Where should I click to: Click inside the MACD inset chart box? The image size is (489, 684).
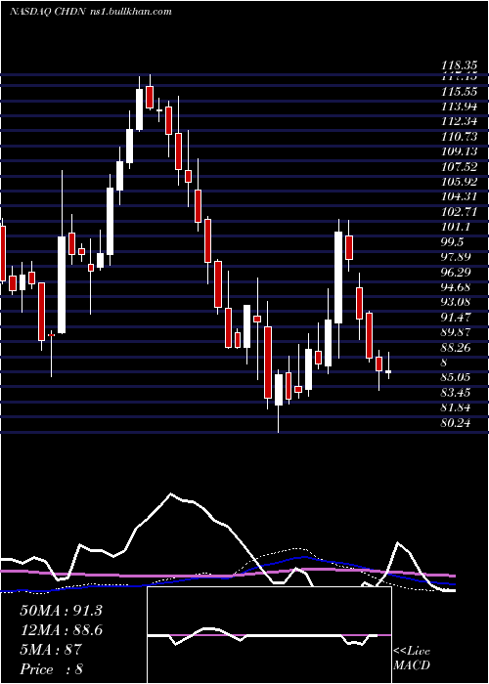click(x=269, y=635)
